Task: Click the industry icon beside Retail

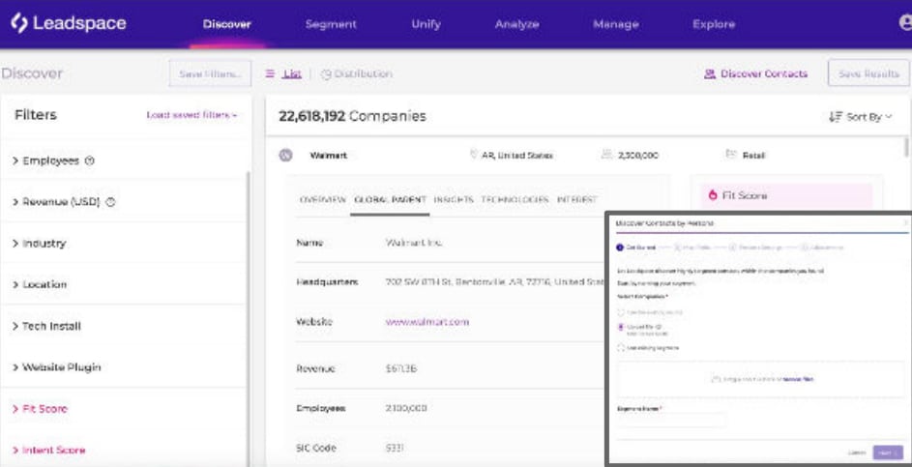Action: coord(731,155)
